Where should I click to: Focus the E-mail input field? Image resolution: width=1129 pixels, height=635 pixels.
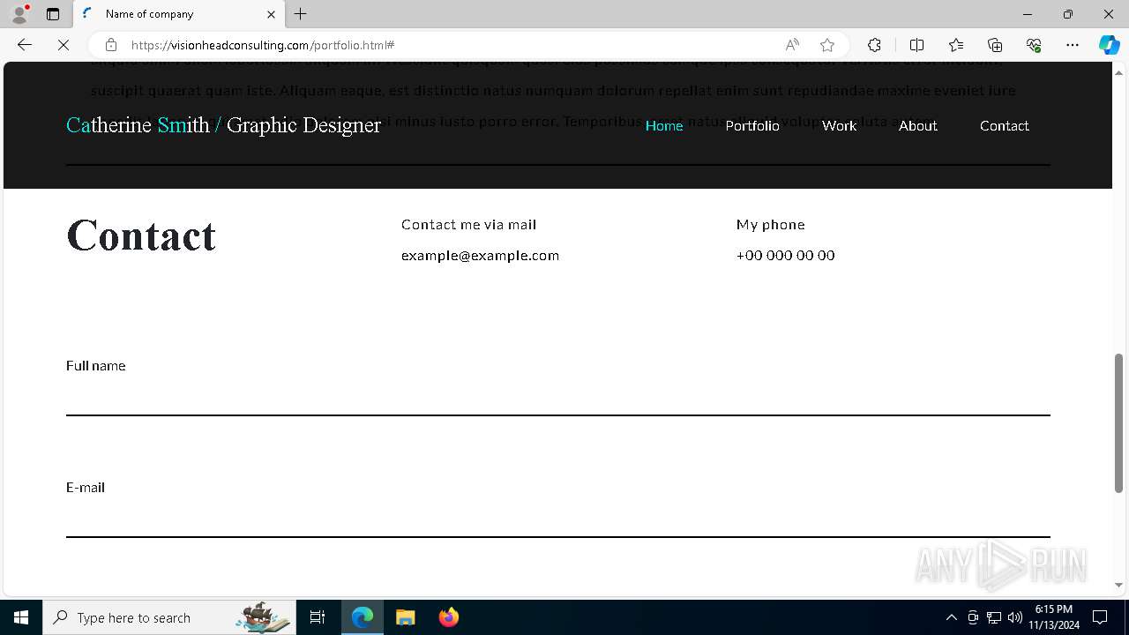pos(557,519)
